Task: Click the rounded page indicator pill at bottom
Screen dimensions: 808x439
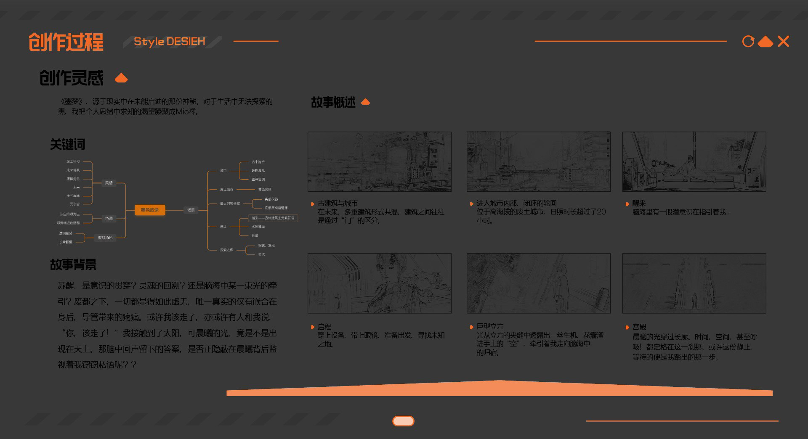Action: 403,421
